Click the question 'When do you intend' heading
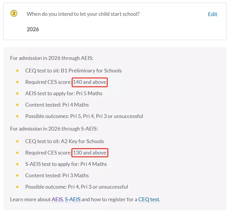Image resolution: width=230 pixels, height=212 pixels. pos(83,14)
